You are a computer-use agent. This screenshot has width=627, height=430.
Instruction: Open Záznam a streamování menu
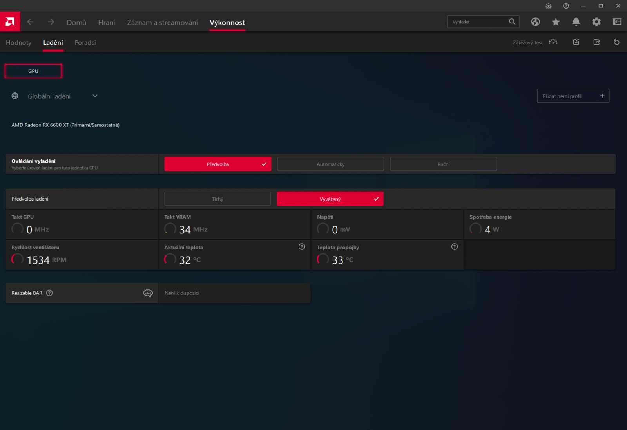(x=162, y=22)
